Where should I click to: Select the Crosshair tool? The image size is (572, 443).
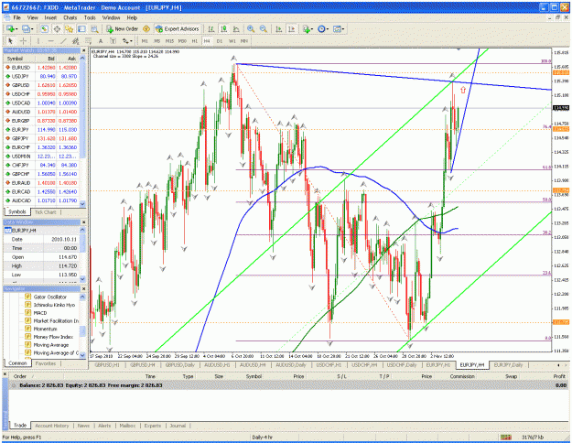[23, 41]
